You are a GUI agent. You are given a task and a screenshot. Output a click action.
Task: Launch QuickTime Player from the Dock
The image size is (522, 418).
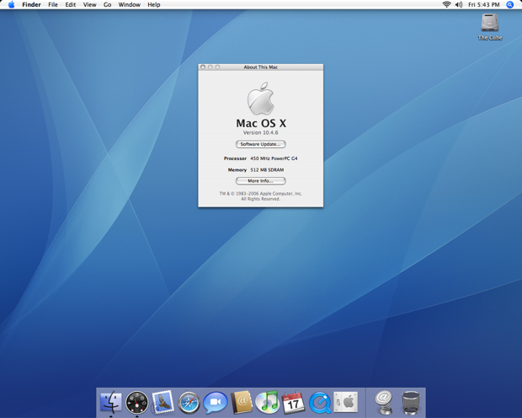point(320,402)
